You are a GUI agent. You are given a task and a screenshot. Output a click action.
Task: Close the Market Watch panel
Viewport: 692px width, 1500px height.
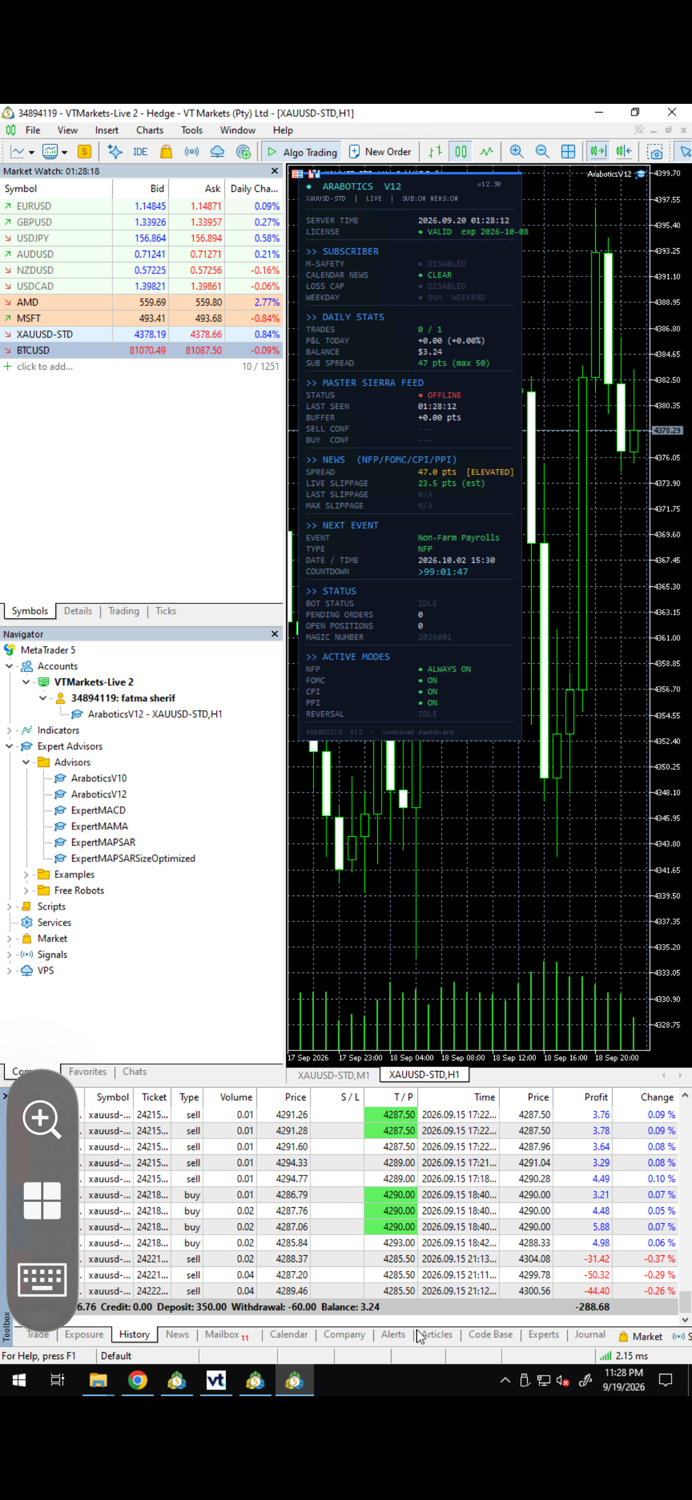pos(275,171)
